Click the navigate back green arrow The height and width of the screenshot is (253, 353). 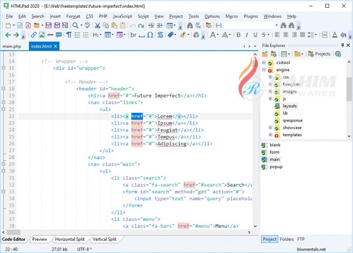click(8, 35)
